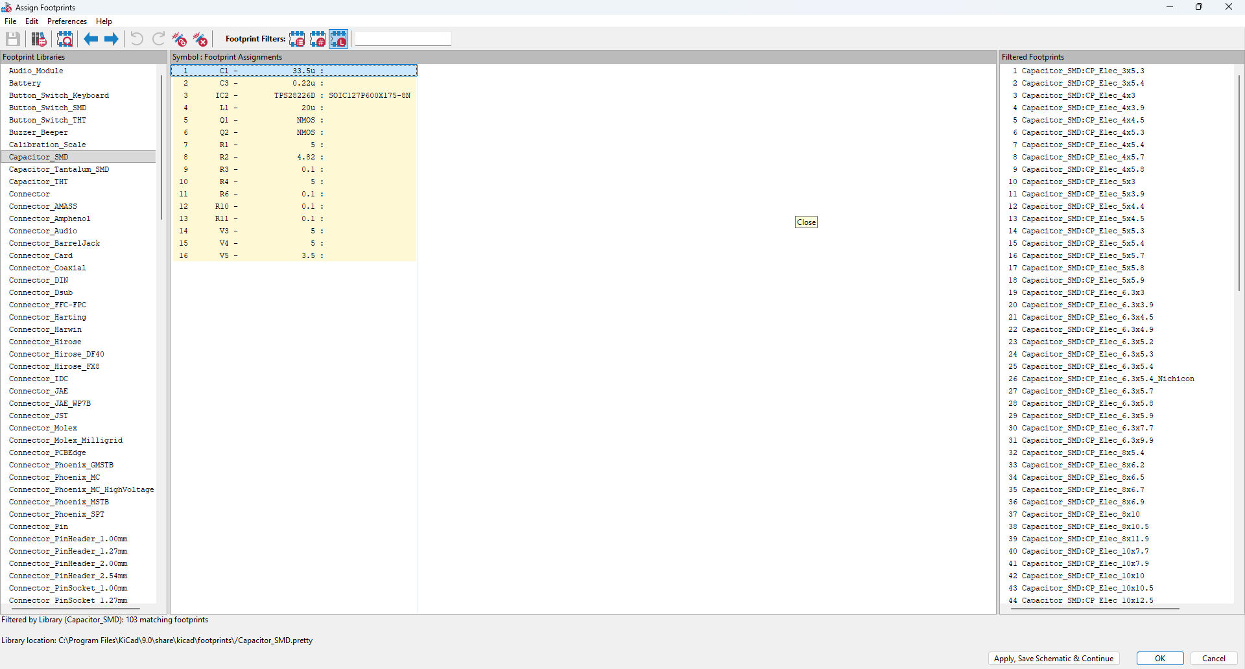Click the footprint filter text field
1245x669 pixels.
[x=403, y=40]
